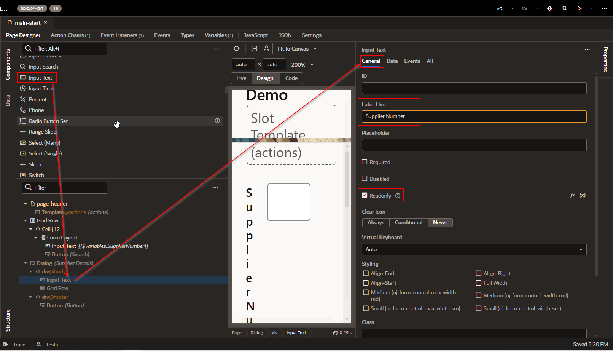Open Properties panel ellipsis menu
Image resolution: width=613 pixels, height=351 pixels.
coord(587,49)
